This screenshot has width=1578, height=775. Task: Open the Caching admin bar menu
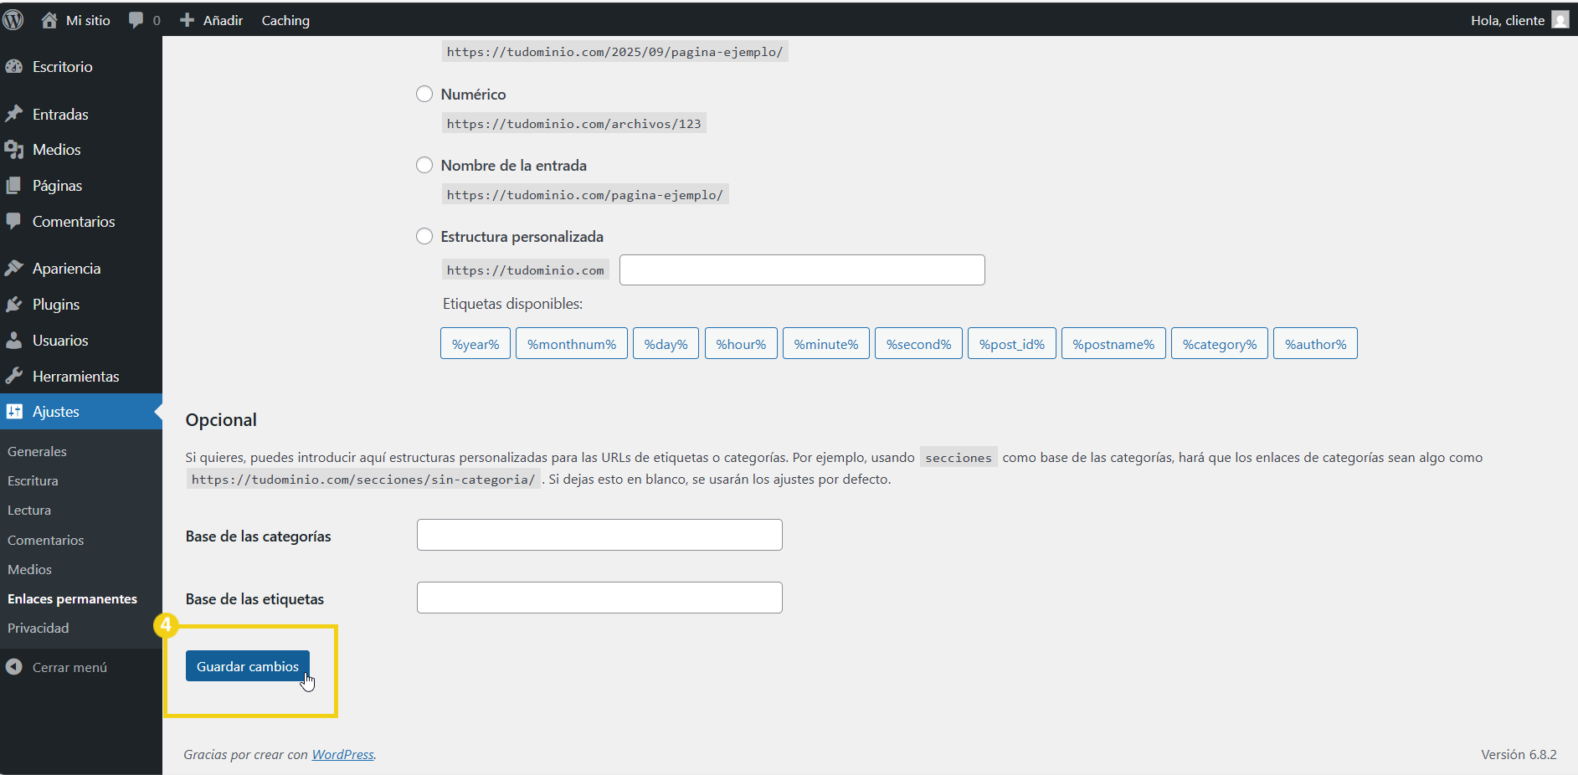click(x=285, y=20)
